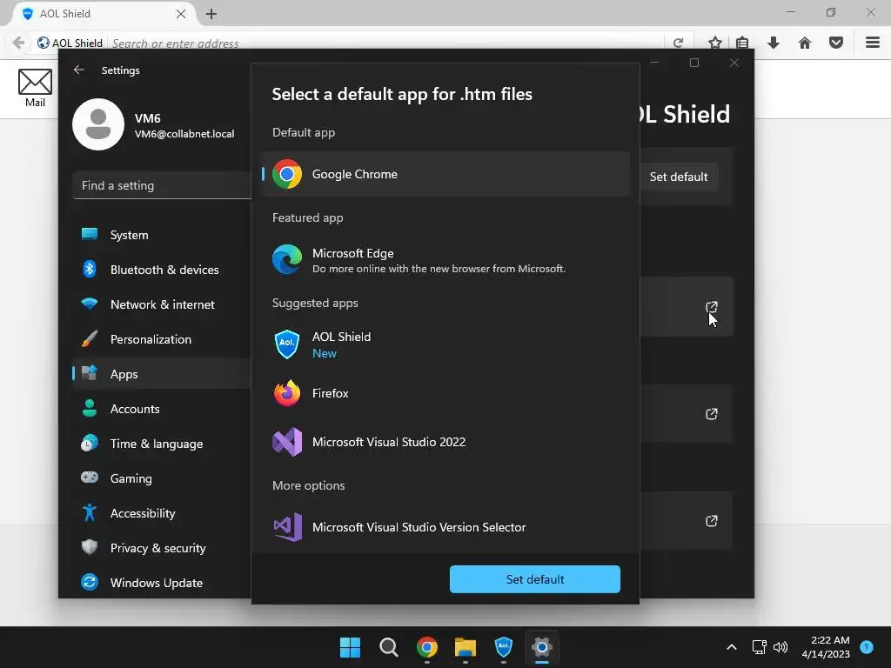Open AOL Shield bookmarks list icon

click(742, 43)
